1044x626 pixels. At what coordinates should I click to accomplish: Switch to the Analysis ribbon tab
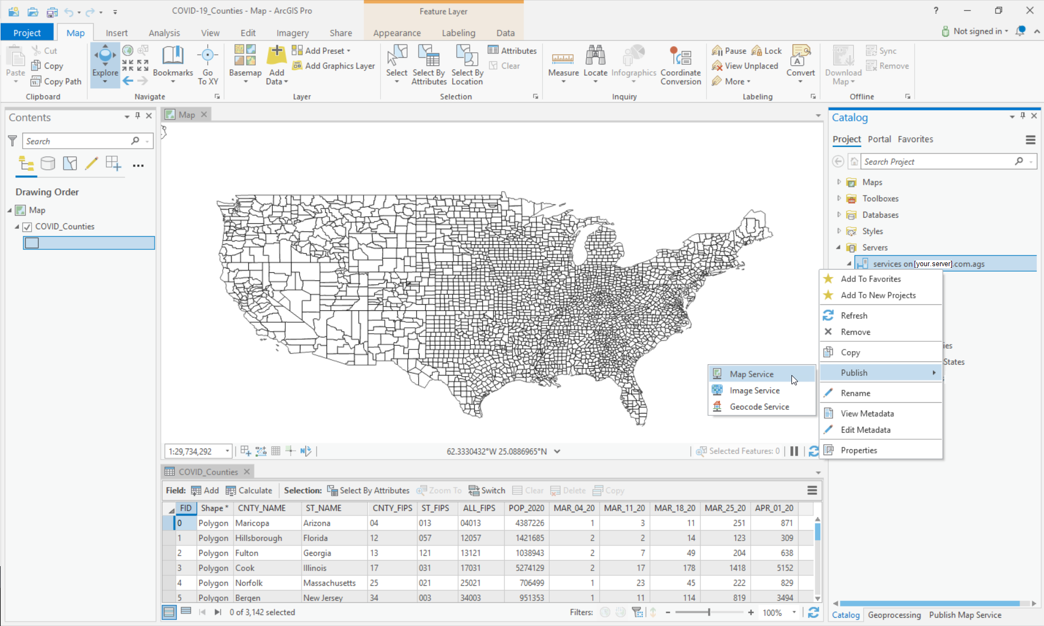click(x=164, y=33)
